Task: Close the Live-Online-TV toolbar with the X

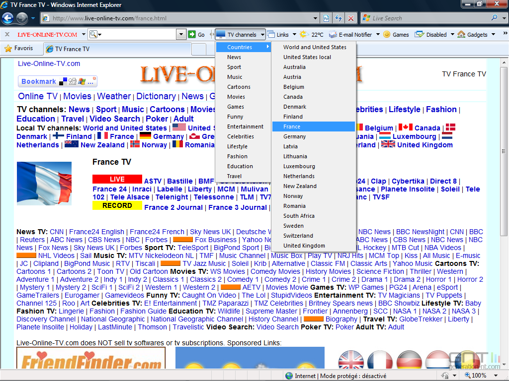Action: pos(7,34)
